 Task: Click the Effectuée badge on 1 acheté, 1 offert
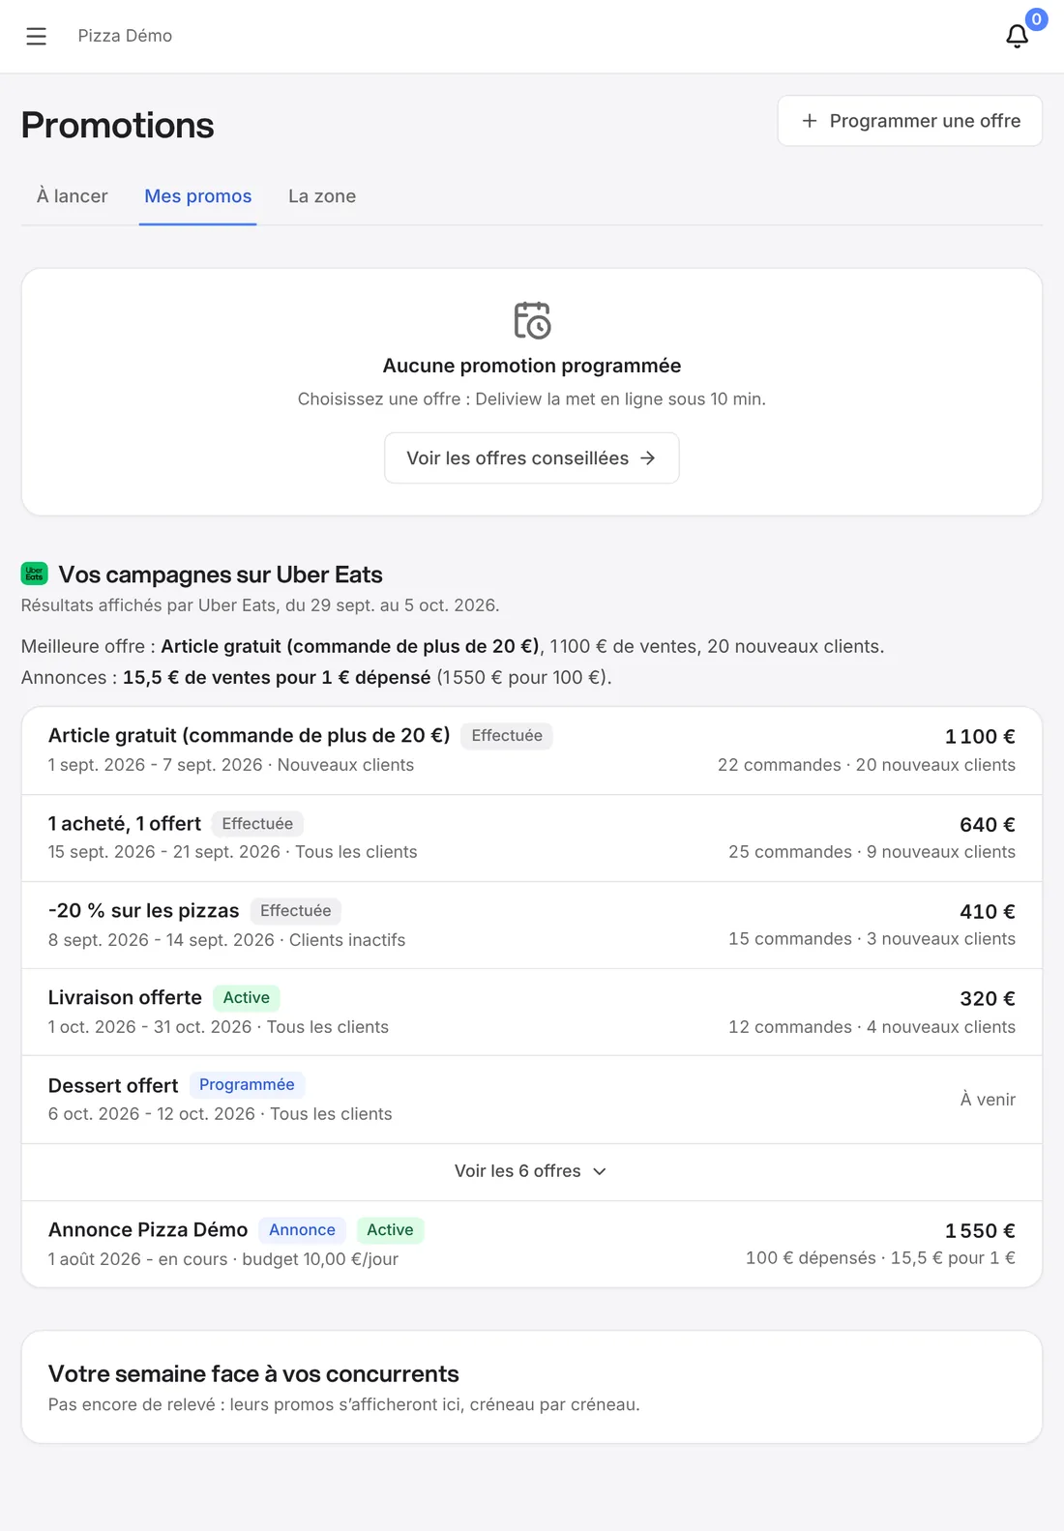(257, 824)
